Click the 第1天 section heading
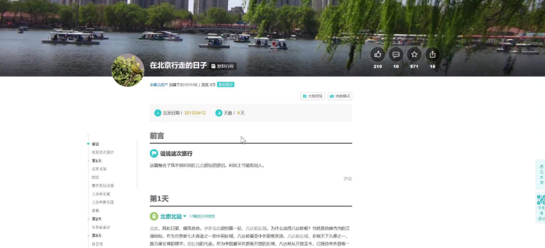This screenshot has width=545, height=248. [x=159, y=199]
